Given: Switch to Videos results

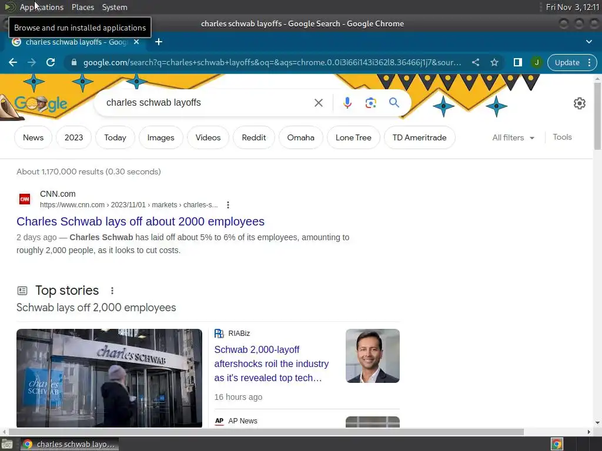Looking at the screenshot, I should pos(208,137).
